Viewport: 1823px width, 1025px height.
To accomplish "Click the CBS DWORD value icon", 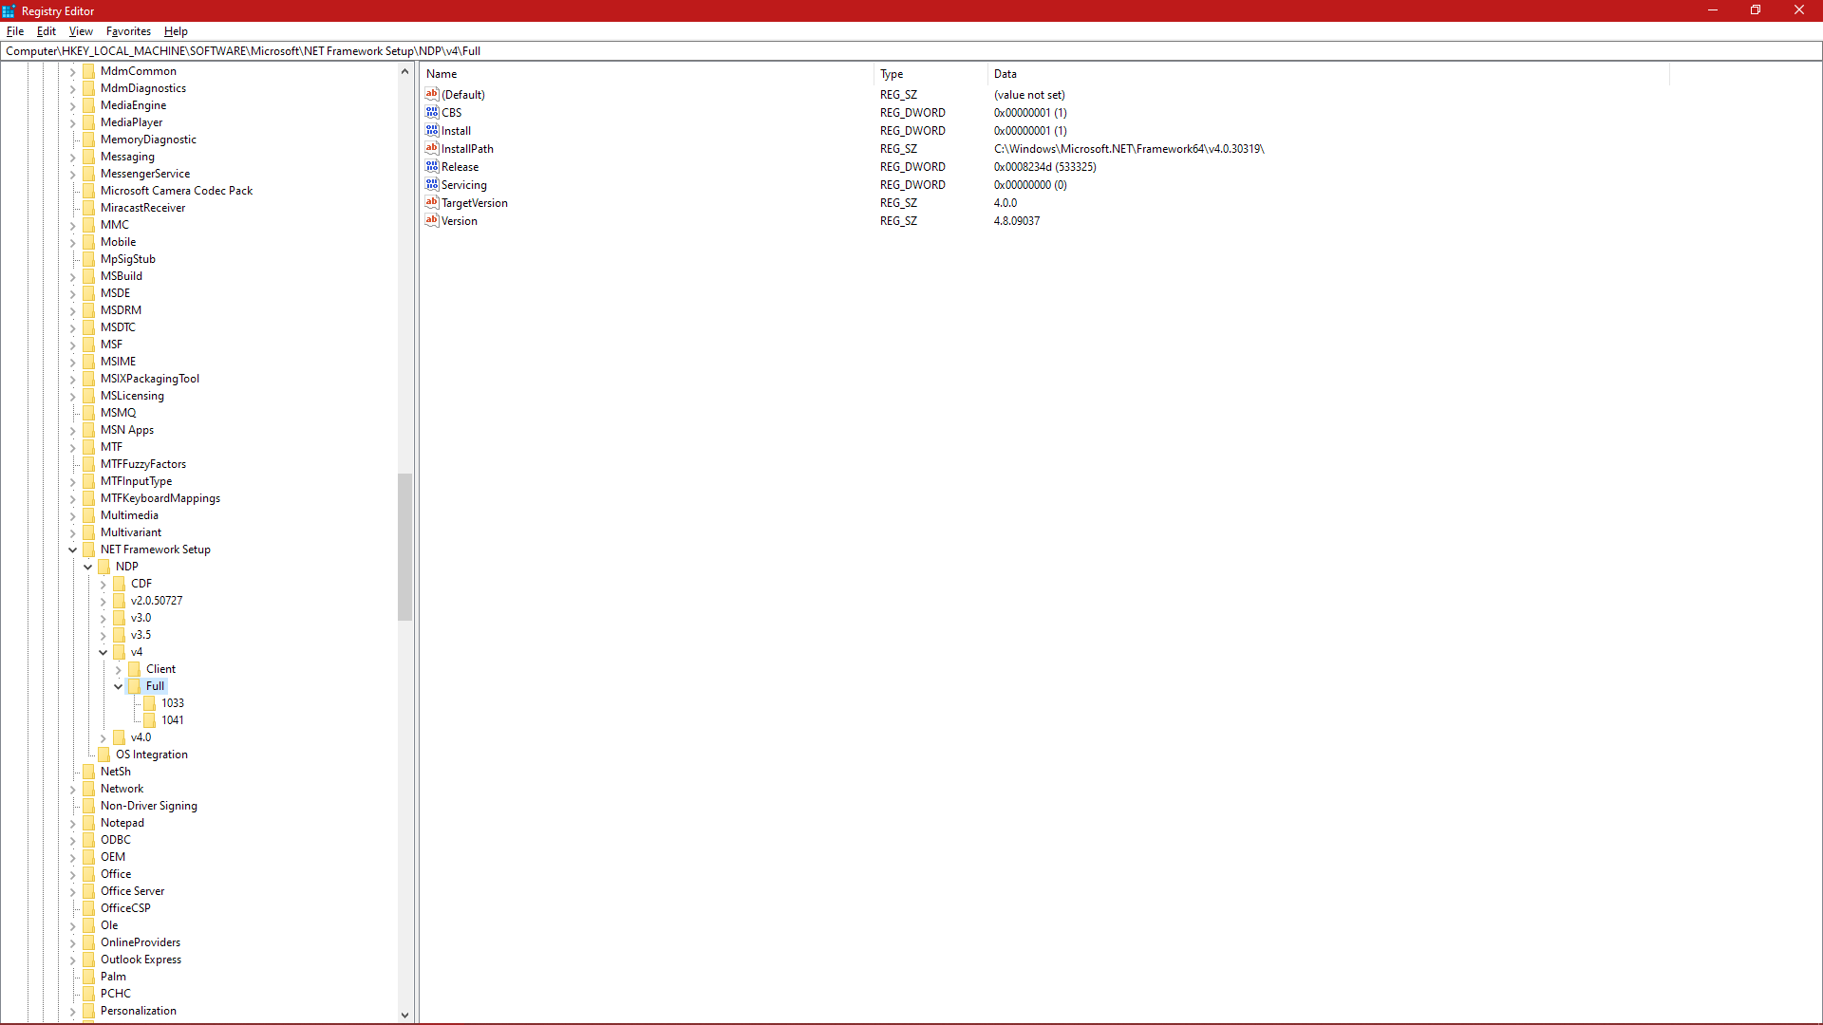I will click(x=432, y=112).
